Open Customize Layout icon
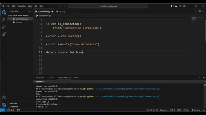The image size is (206, 115). coord(184,6)
